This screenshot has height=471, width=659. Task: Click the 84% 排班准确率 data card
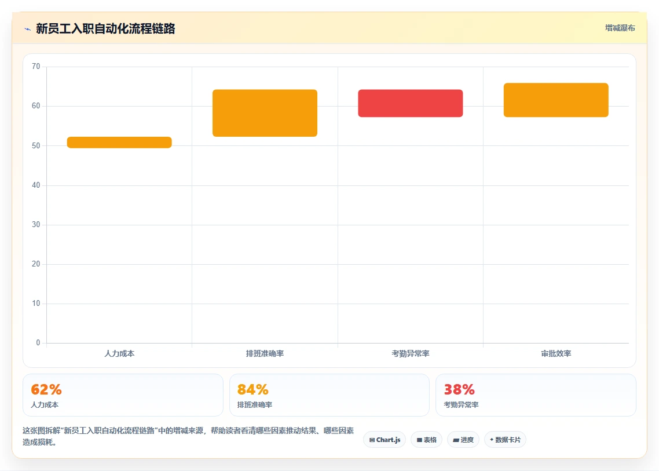tap(329, 395)
